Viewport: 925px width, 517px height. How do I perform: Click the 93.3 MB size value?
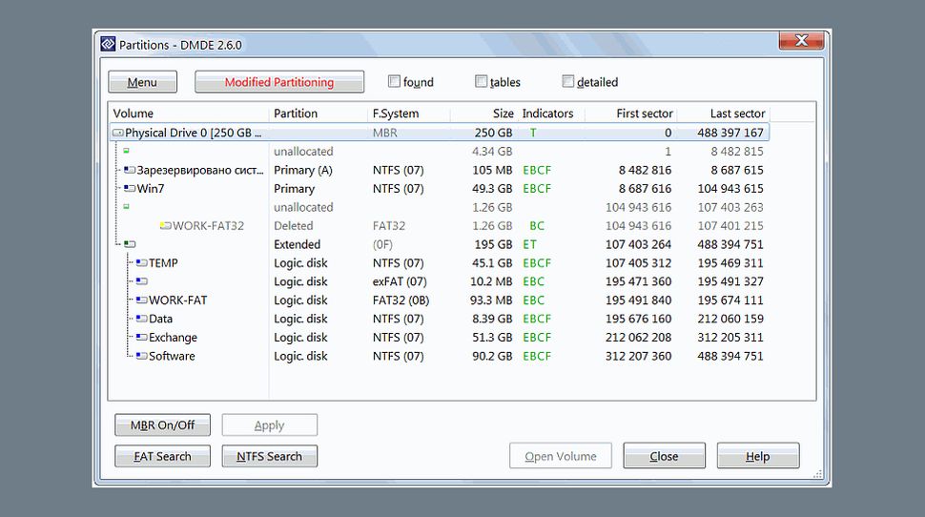(x=491, y=300)
